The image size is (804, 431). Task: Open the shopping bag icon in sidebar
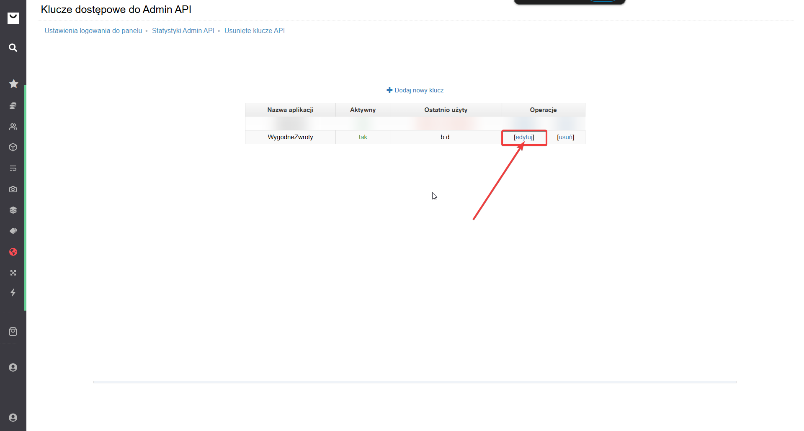pyautogui.click(x=13, y=332)
